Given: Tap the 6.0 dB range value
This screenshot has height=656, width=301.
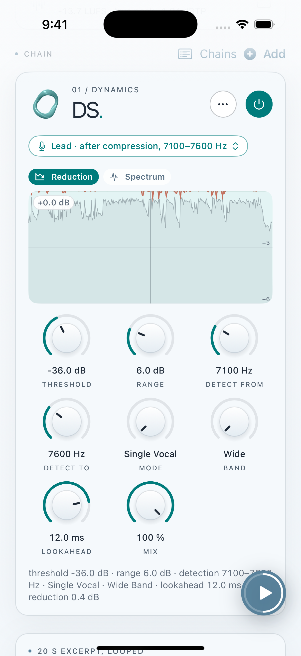Looking at the screenshot, I should (x=151, y=370).
